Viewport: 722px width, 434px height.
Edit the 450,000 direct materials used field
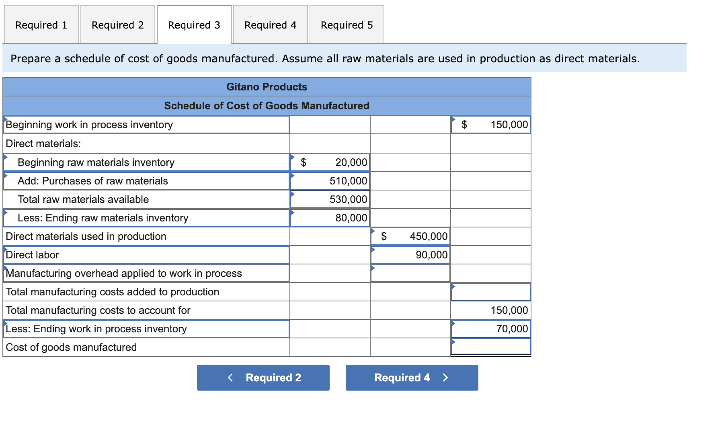pos(410,236)
